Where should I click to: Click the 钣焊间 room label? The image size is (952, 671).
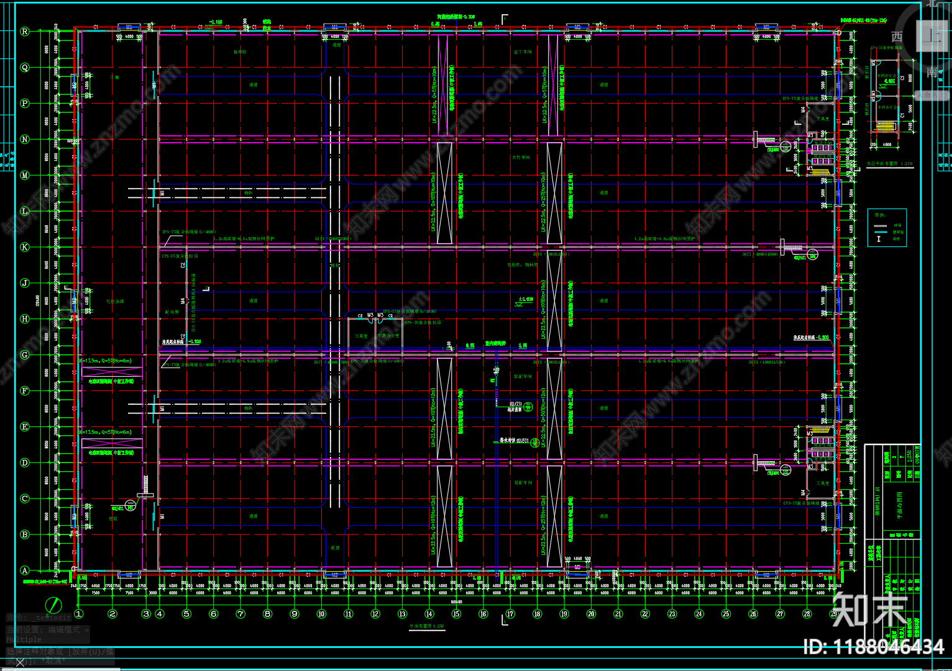pos(240,52)
